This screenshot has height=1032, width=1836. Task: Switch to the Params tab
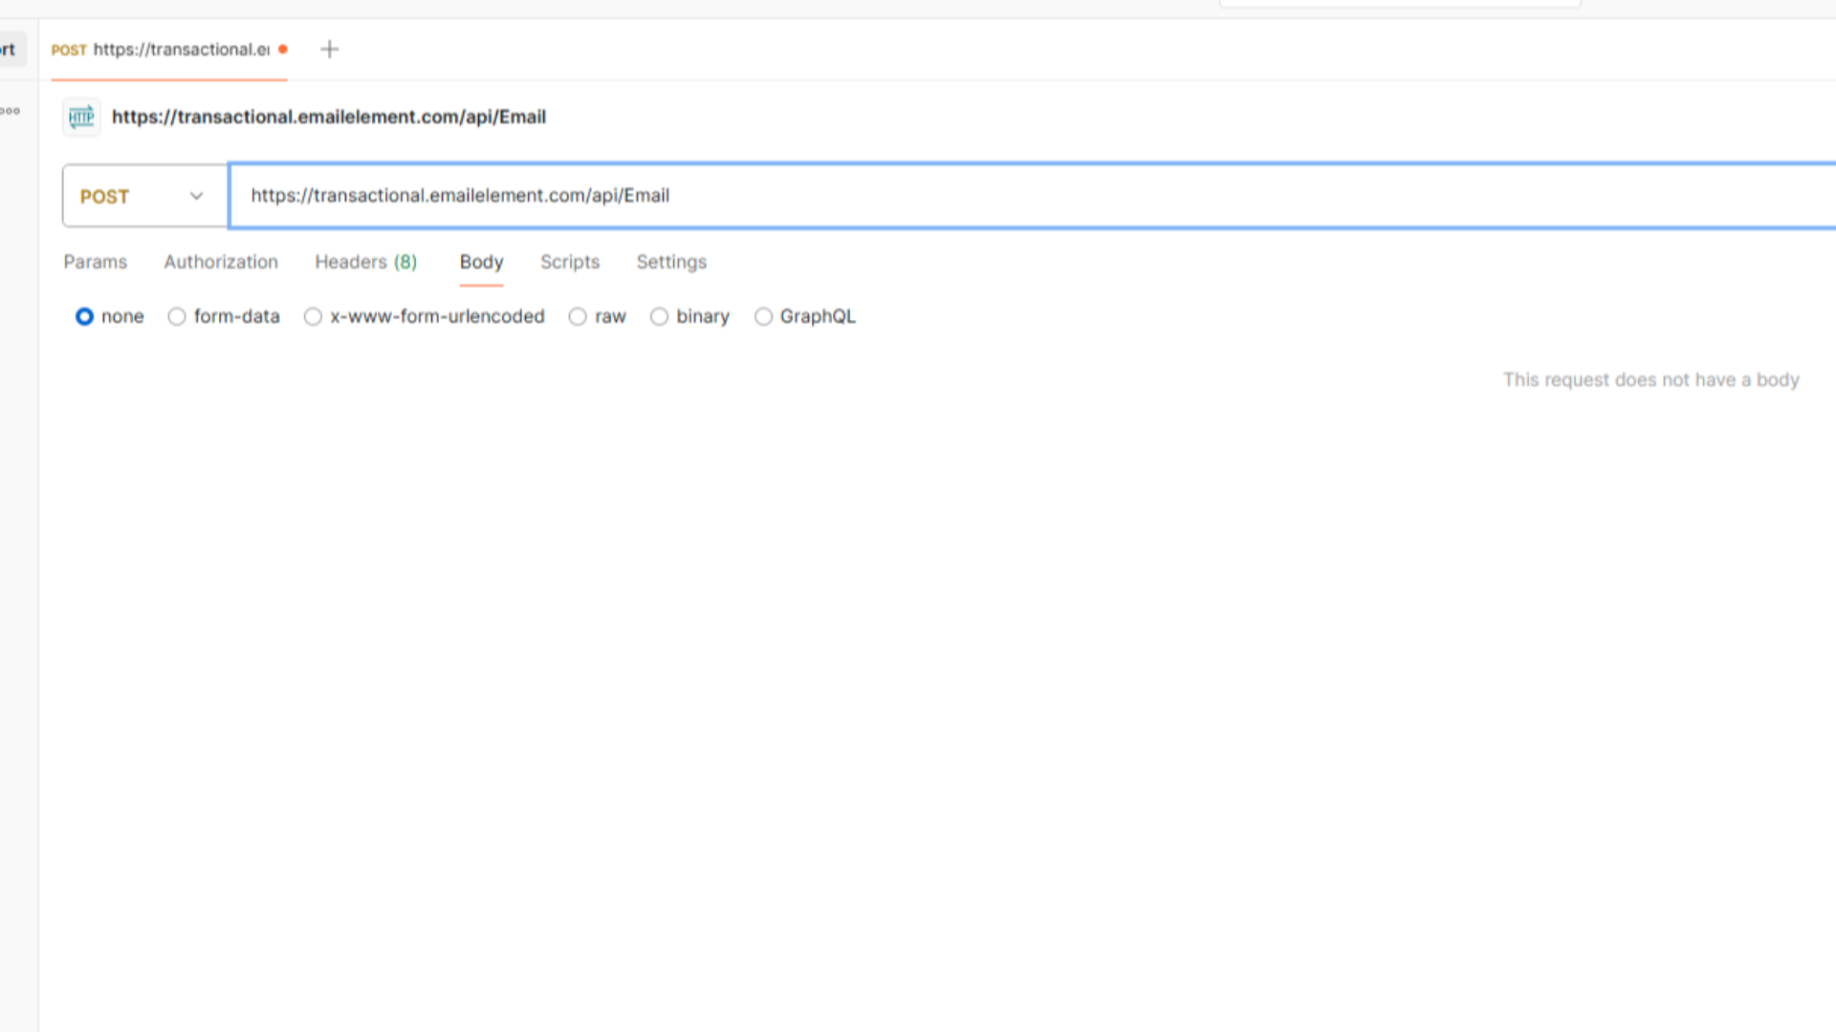pos(95,262)
